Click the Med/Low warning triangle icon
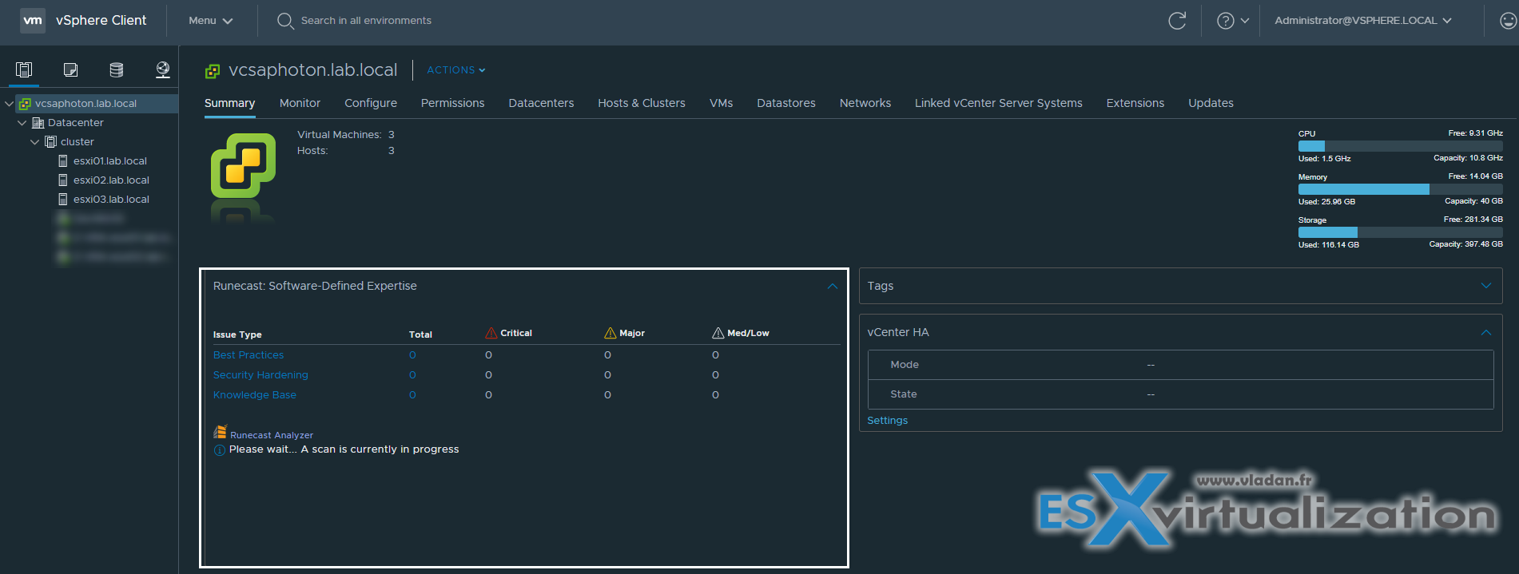This screenshot has width=1519, height=574. pyautogui.click(x=718, y=333)
